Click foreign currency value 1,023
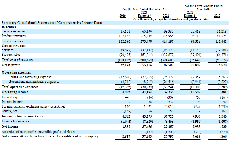The image size is (232, 142). tap(148, 107)
